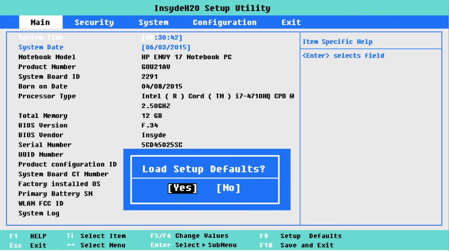Open the Main tab
This screenshot has width=449, height=251.
coord(40,22)
